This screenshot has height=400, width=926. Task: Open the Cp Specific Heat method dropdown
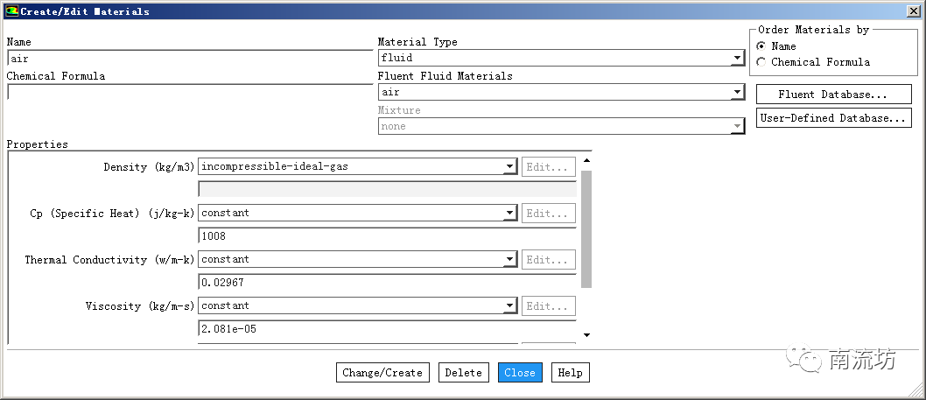tap(509, 214)
